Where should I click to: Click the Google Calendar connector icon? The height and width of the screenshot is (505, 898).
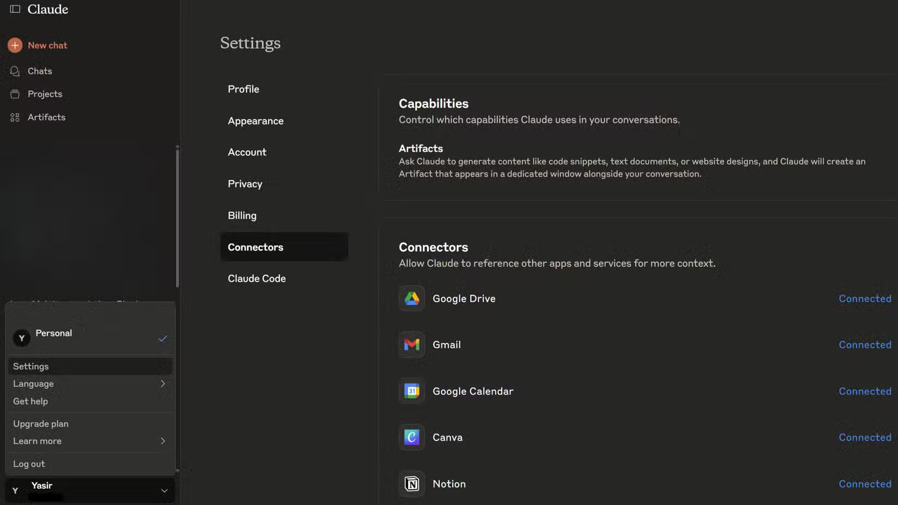[411, 391]
